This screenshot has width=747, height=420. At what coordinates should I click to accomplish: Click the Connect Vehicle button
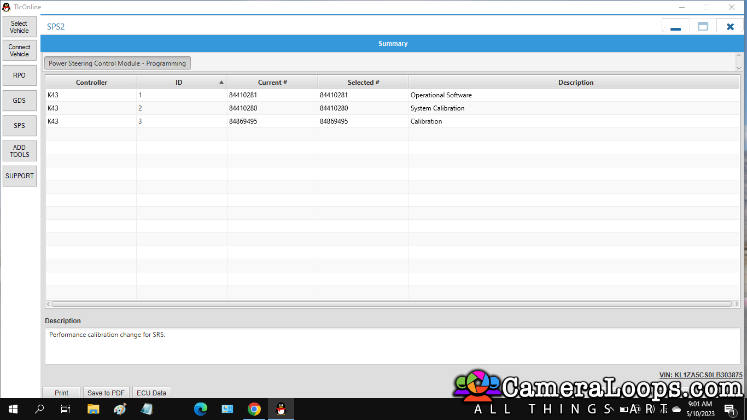19,50
